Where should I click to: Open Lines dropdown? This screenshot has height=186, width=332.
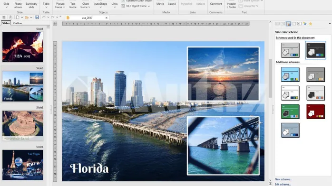tap(115, 5)
